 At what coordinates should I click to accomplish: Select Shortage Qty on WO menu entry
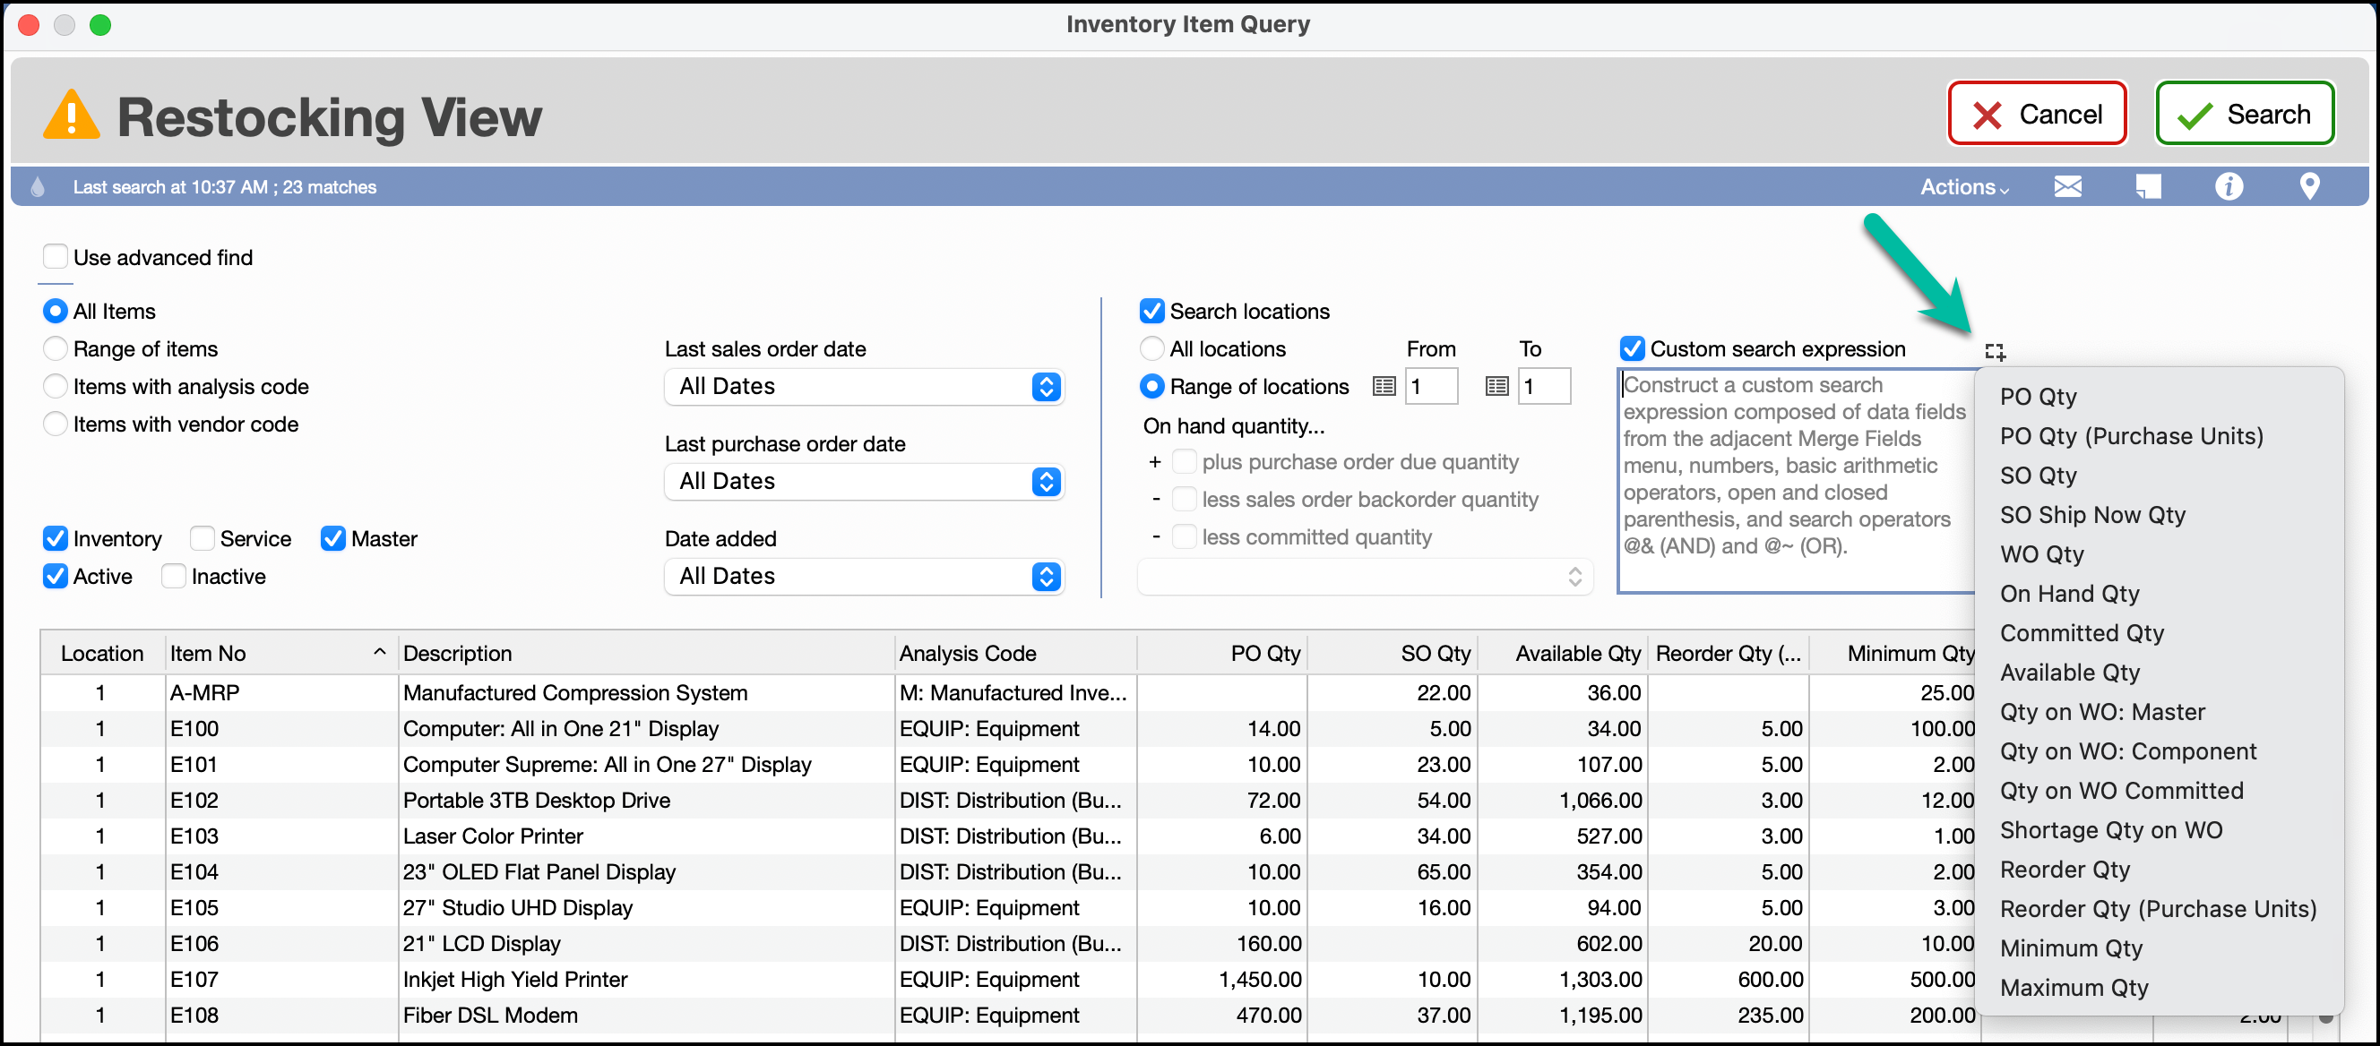click(x=2110, y=830)
